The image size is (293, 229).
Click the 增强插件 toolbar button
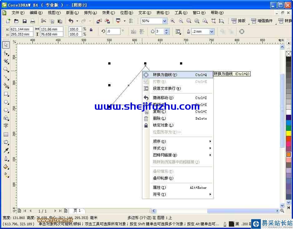[x=262, y=21]
